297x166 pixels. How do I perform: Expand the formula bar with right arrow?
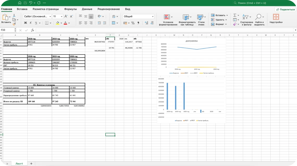pyautogui.click(x=295, y=30)
